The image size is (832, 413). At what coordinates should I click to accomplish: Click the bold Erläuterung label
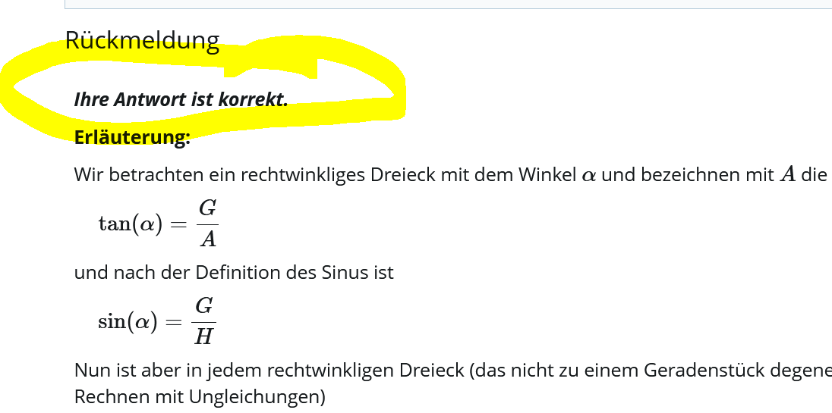(132, 137)
